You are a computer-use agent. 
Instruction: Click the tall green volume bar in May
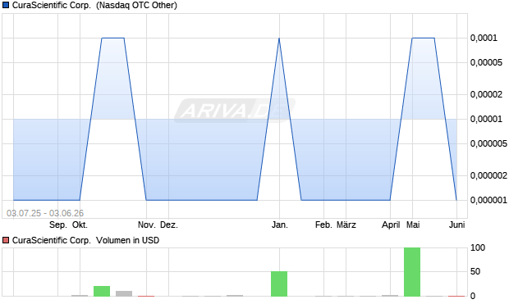click(412, 272)
